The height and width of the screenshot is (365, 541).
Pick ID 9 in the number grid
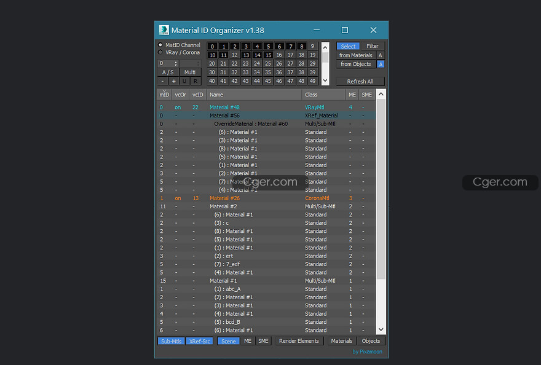coord(312,46)
